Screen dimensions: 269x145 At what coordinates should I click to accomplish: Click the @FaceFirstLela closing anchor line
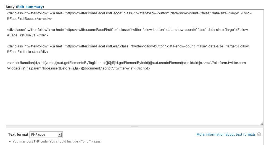[x=28, y=52]
